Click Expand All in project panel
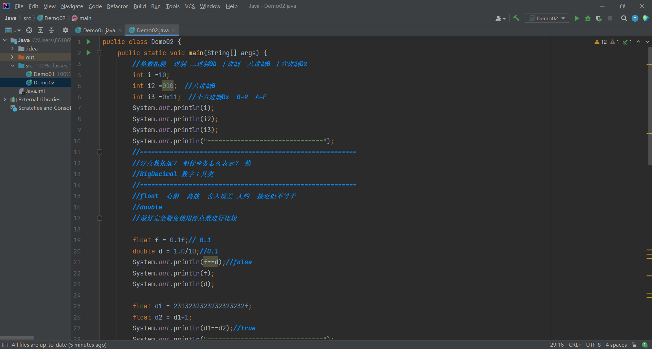The height and width of the screenshot is (349, 652). 40,30
